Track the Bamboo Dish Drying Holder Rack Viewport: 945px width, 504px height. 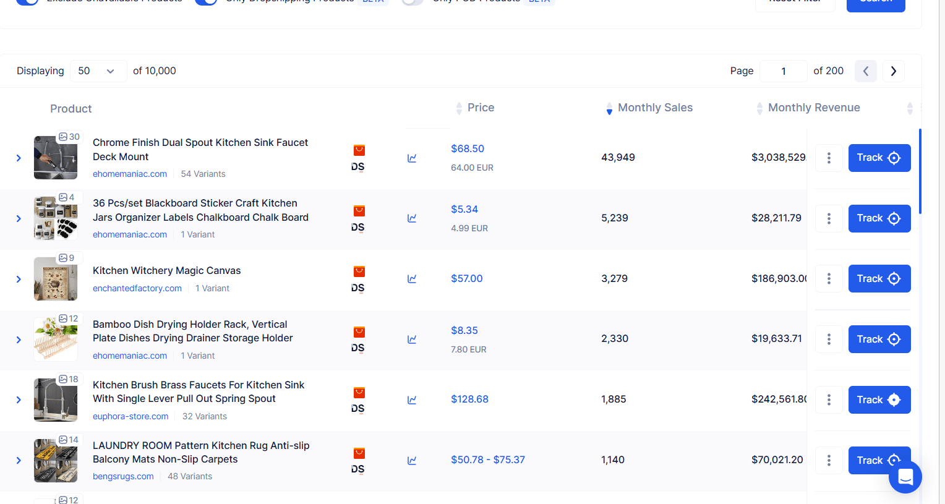click(x=879, y=339)
